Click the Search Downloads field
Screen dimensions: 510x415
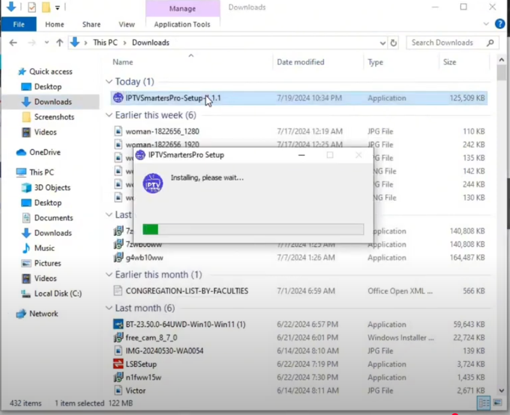(447, 43)
